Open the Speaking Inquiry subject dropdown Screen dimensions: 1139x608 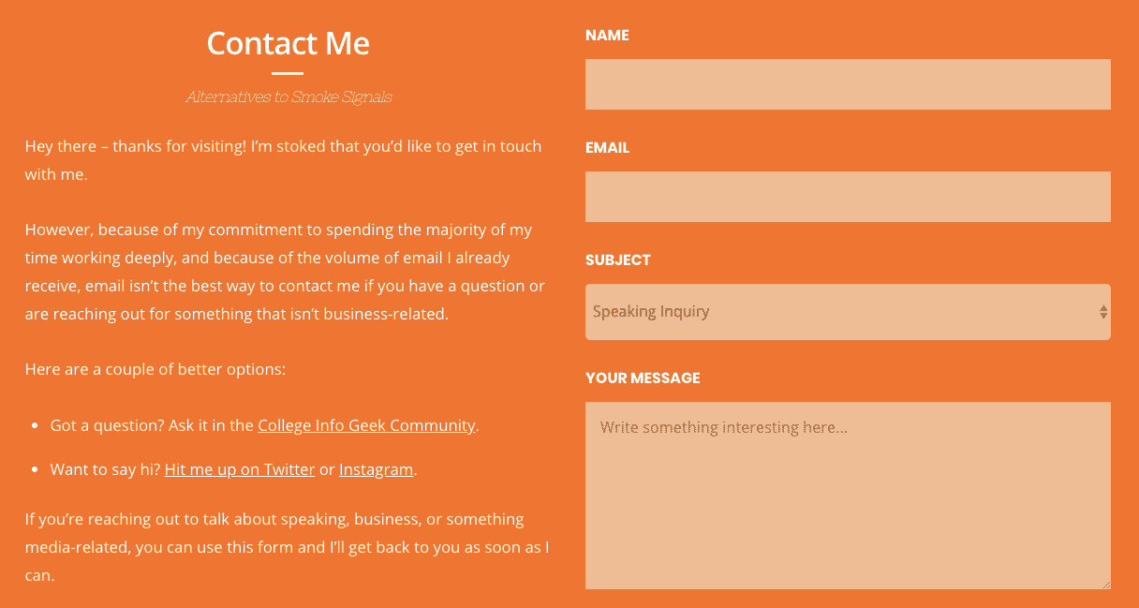pyautogui.click(x=848, y=312)
